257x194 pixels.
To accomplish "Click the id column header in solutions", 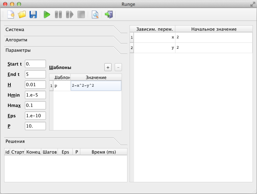I will [7, 152].
